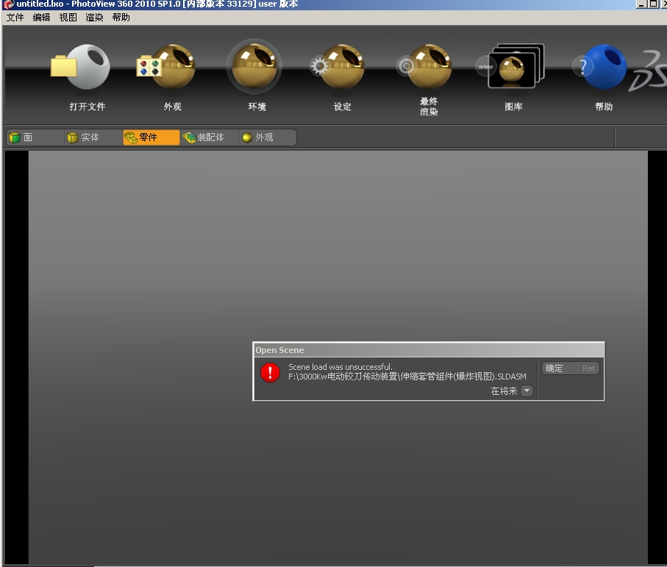Open the 打开文件 (Open File) sphere icon
Viewport: 667px width, 567px height.
81,67
